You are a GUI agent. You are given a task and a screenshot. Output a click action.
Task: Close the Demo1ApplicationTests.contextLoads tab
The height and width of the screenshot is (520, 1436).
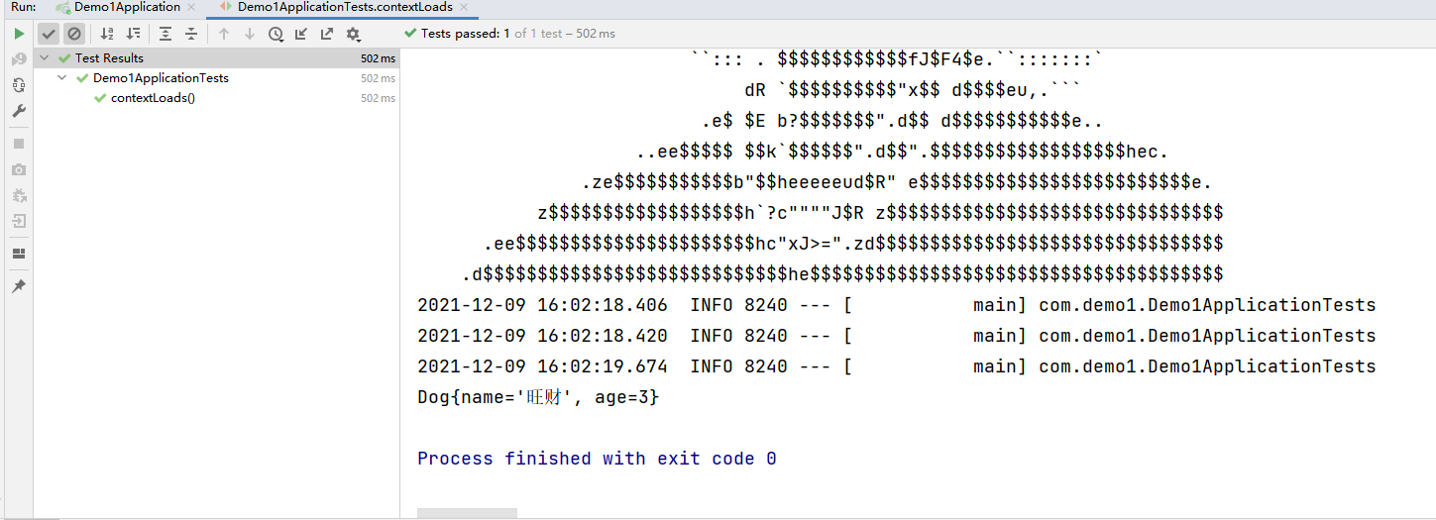point(464,7)
